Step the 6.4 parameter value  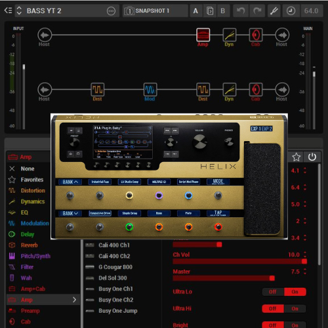(x=305, y=188)
